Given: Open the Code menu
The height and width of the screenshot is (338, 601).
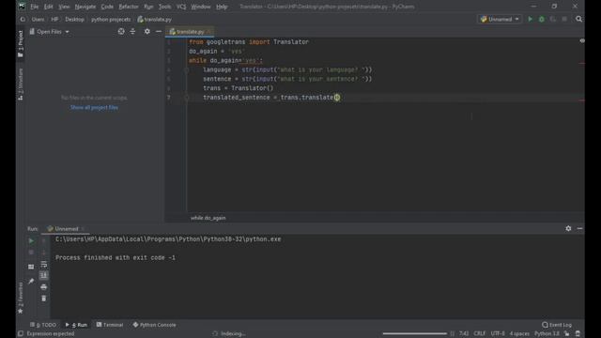Looking at the screenshot, I should pyautogui.click(x=107, y=7).
